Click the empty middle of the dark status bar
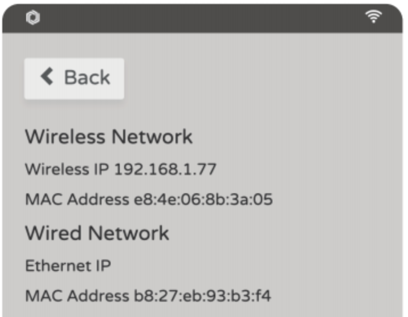 pos(199,18)
